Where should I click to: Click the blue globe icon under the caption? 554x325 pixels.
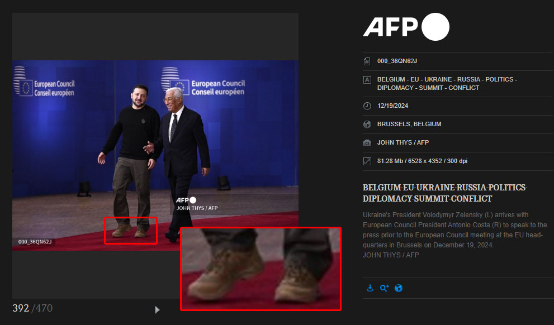click(399, 288)
